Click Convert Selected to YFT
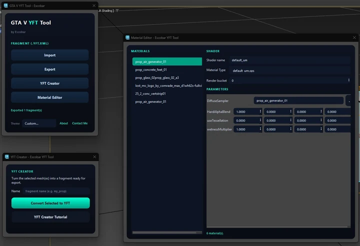The height and width of the screenshot is (246, 360). 50,203
